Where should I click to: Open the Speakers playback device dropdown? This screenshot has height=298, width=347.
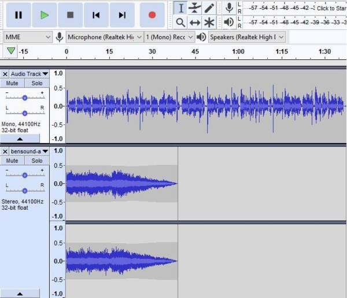(247, 37)
